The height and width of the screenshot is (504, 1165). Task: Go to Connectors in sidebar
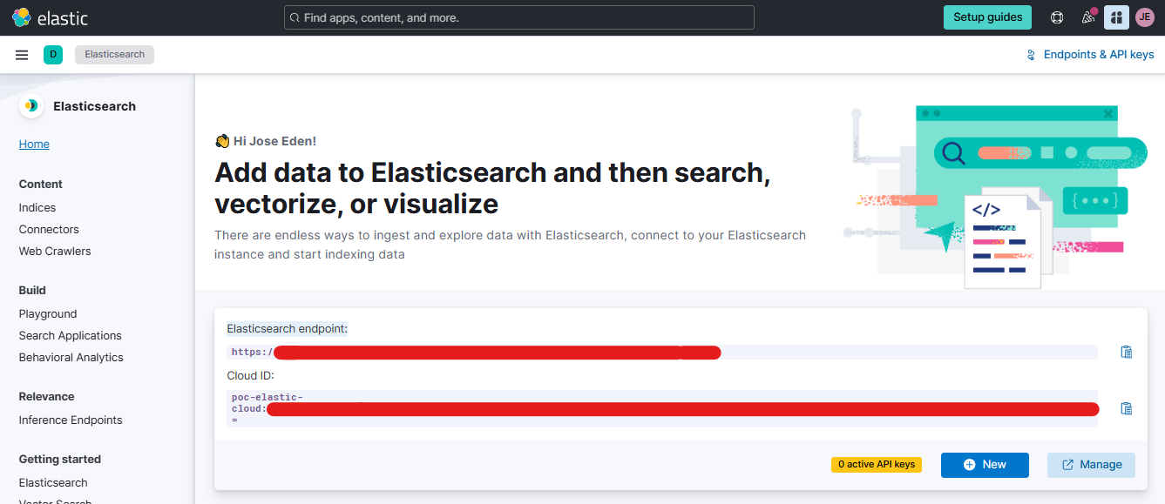point(49,230)
